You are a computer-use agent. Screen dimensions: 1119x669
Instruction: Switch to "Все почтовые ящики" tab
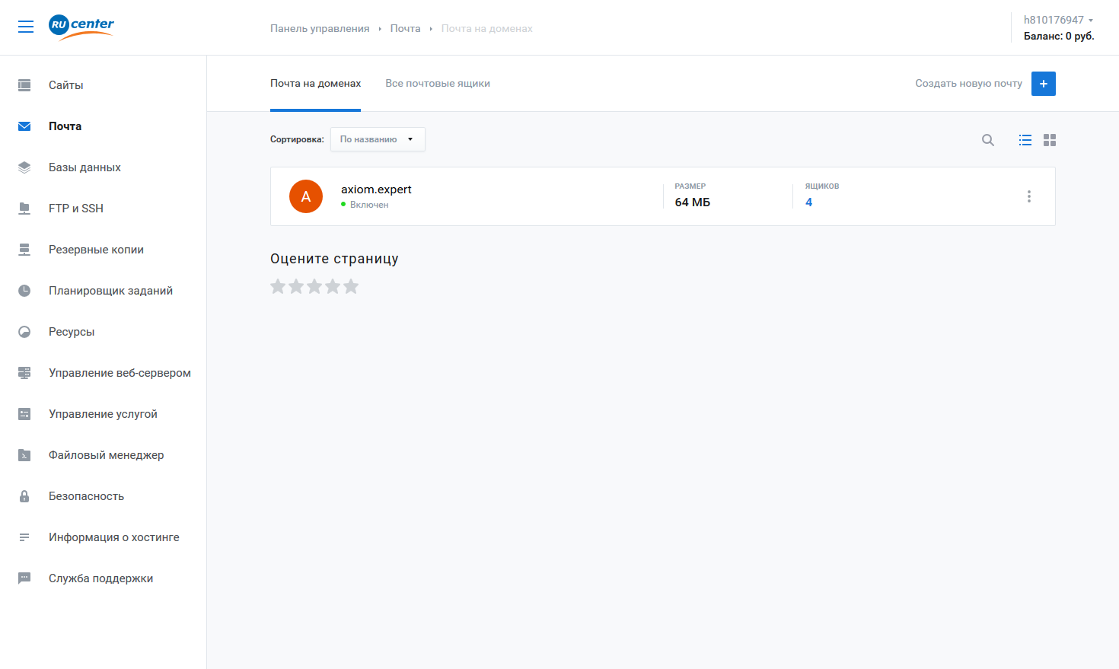coord(438,84)
